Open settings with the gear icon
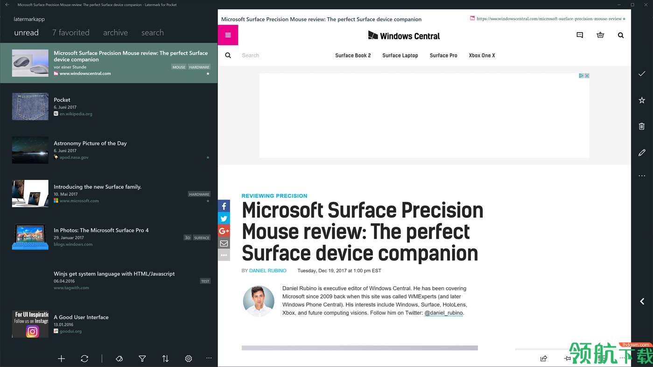 [189, 359]
